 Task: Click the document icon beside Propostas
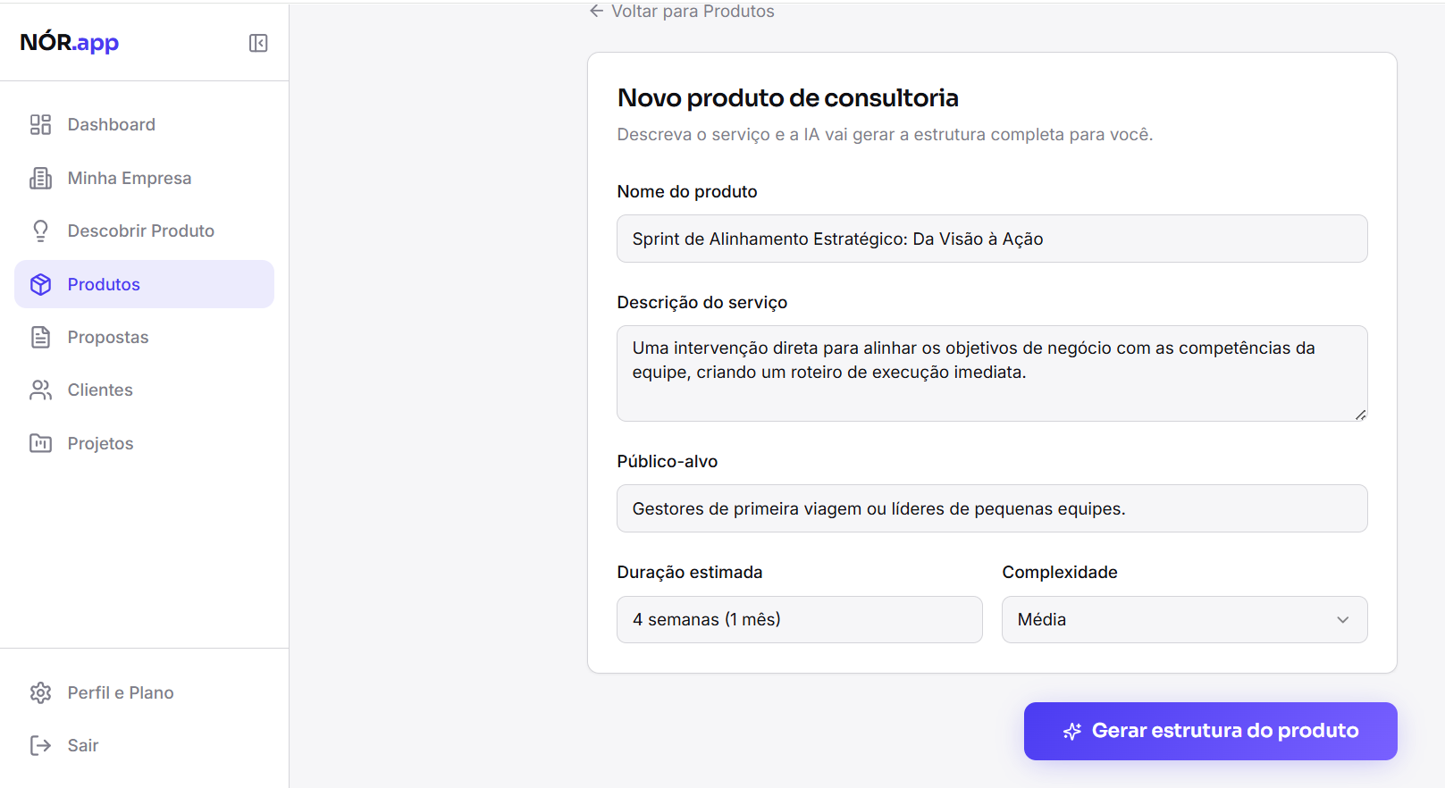click(x=40, y=337)
